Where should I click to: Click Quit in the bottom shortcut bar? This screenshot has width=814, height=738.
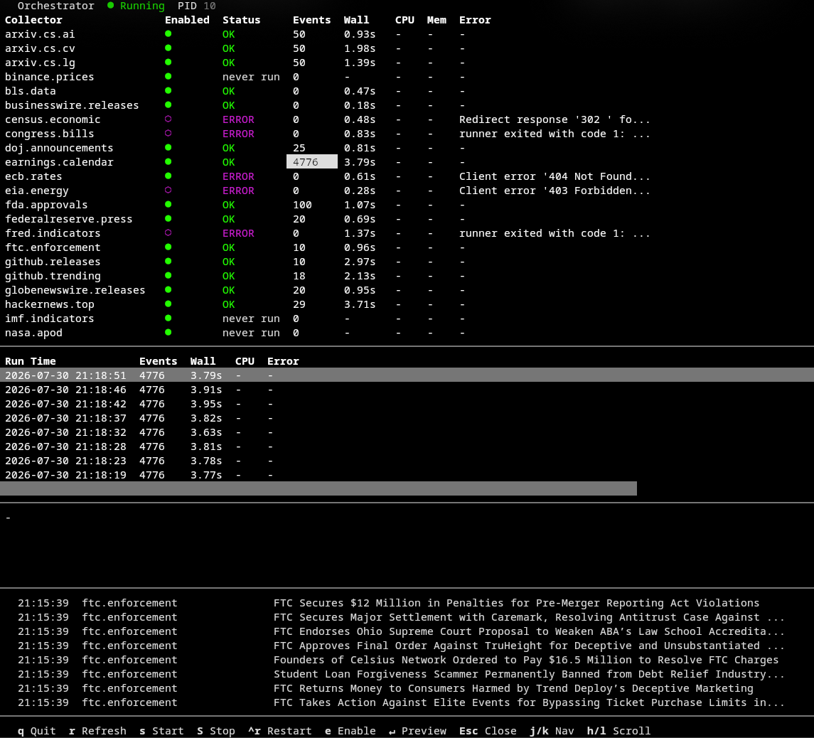click(36, 731)
